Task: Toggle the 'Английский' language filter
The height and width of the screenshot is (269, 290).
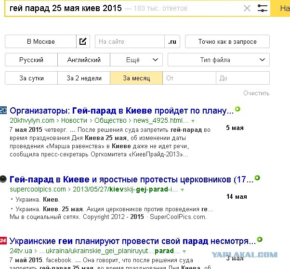Action: tap(84, 60)
